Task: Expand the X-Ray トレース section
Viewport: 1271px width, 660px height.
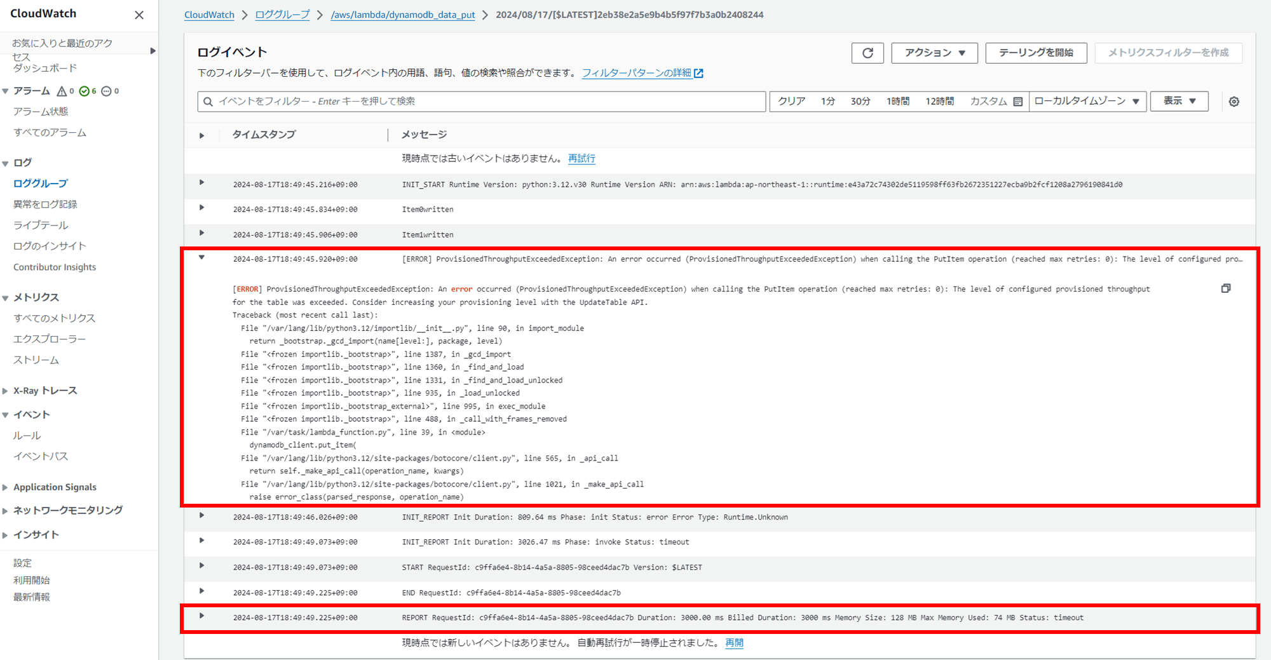Action: (x=6, y=391)
